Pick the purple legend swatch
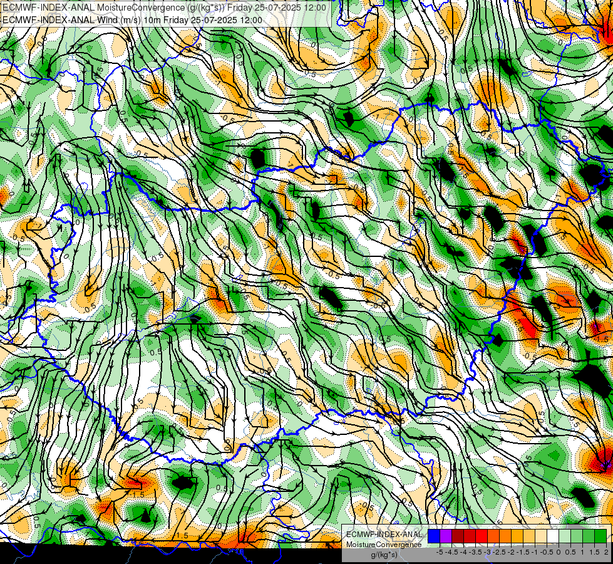 point(446,536)
